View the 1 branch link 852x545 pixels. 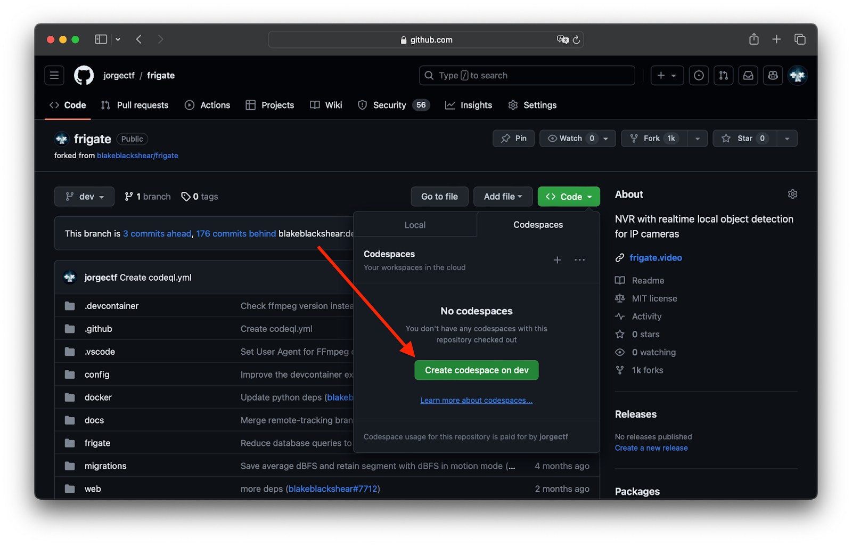pyautogui.click(x=148, y=197)
